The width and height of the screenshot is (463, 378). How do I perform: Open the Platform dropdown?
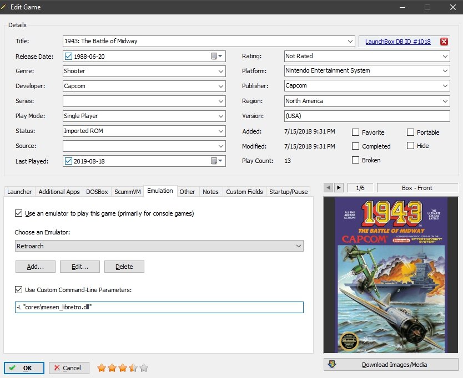coord(445,71)
